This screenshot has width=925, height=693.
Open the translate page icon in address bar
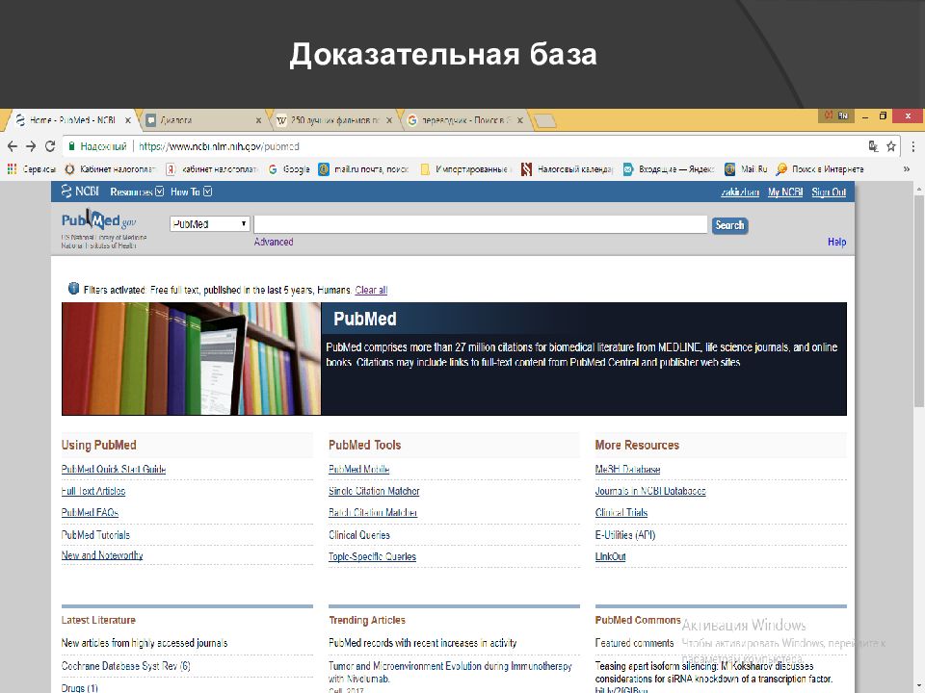pyautogui.click(x=874, y=146)
